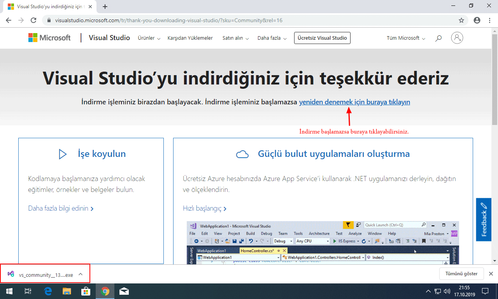The height and width of the screenshot is (299, 498).
Task: Click the network icon in system tray
Action: (x=438, y=291)
